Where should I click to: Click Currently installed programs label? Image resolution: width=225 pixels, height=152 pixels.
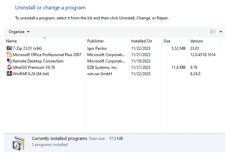(60, 139)
